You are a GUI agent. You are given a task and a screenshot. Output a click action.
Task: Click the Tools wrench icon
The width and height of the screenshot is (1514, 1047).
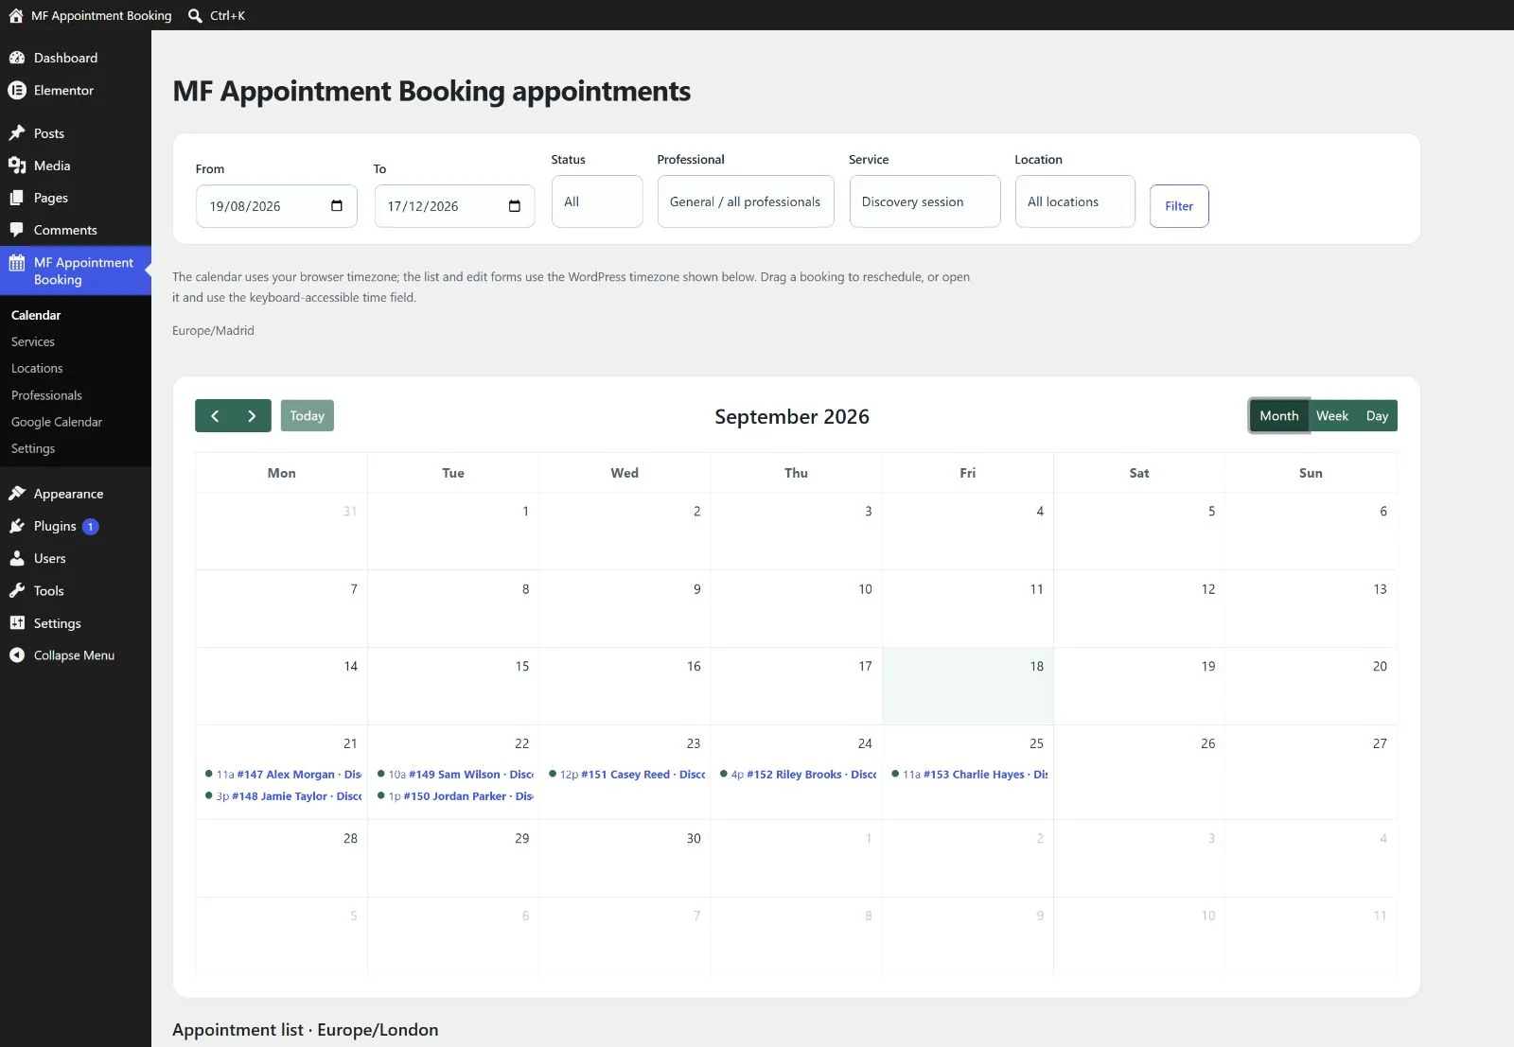coord(17,590)
